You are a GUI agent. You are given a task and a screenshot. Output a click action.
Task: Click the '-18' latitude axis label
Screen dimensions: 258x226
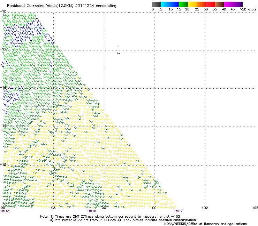3,164
